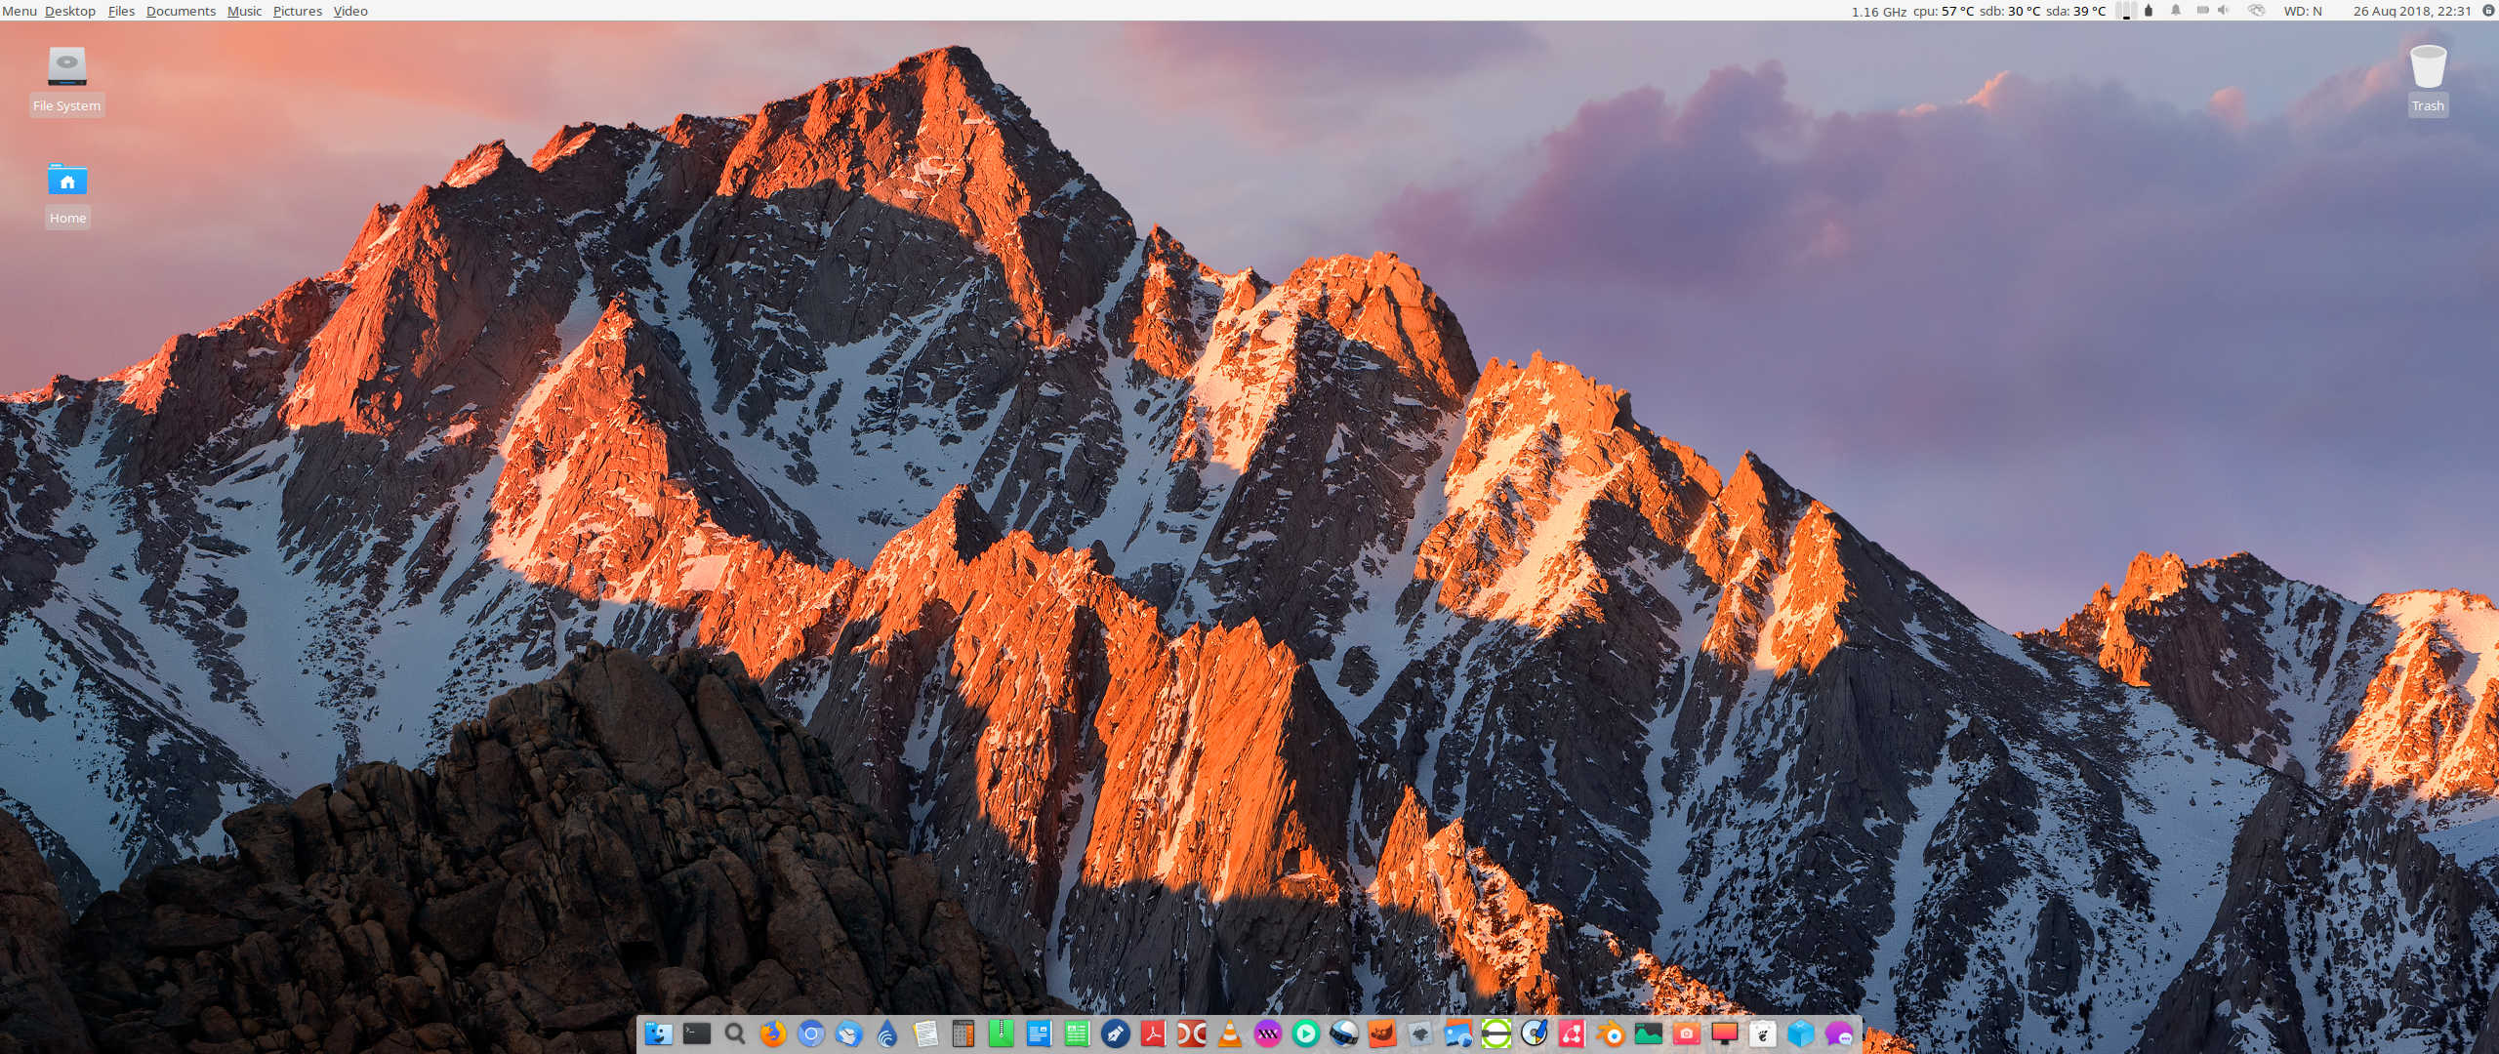Launch the pink diagram nodes app
Screen dimensions: 2499x1054
point(1572,1034)
